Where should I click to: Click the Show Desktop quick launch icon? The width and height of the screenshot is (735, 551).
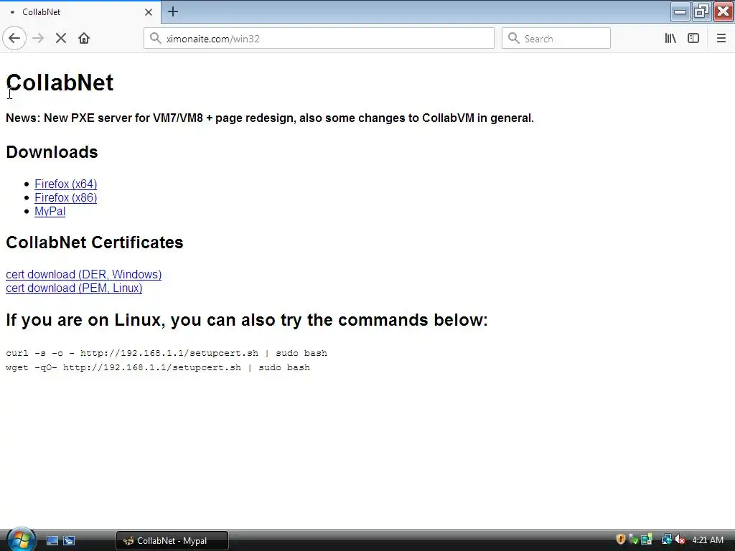[x=52, y=541]
